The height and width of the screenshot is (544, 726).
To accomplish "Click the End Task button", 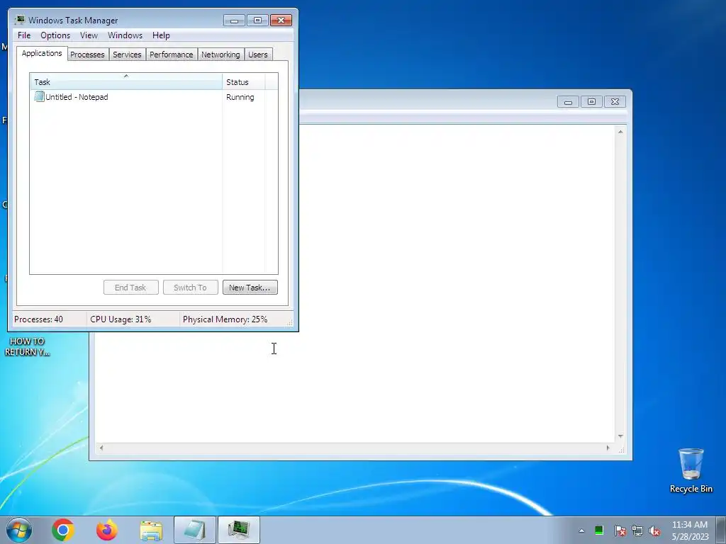I will click(x=130, y=288).
